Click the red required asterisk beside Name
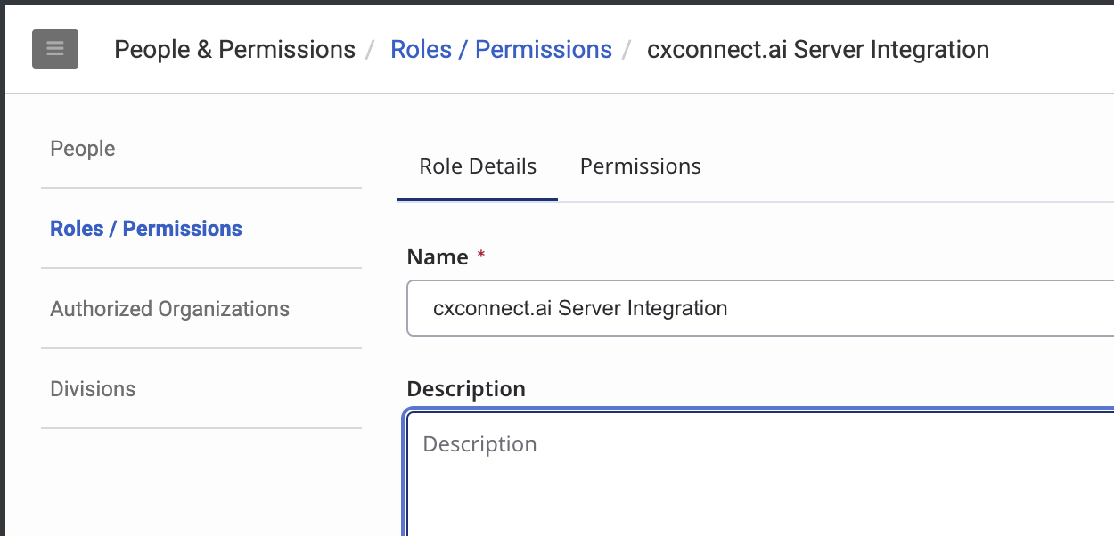Screen dimensions: 1114x536 (481, 256)
